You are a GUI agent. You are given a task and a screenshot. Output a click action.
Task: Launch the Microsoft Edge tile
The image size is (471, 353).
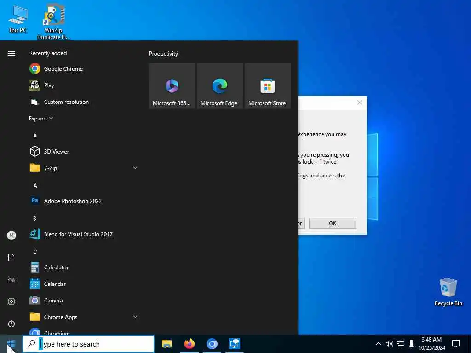point(219,86)
